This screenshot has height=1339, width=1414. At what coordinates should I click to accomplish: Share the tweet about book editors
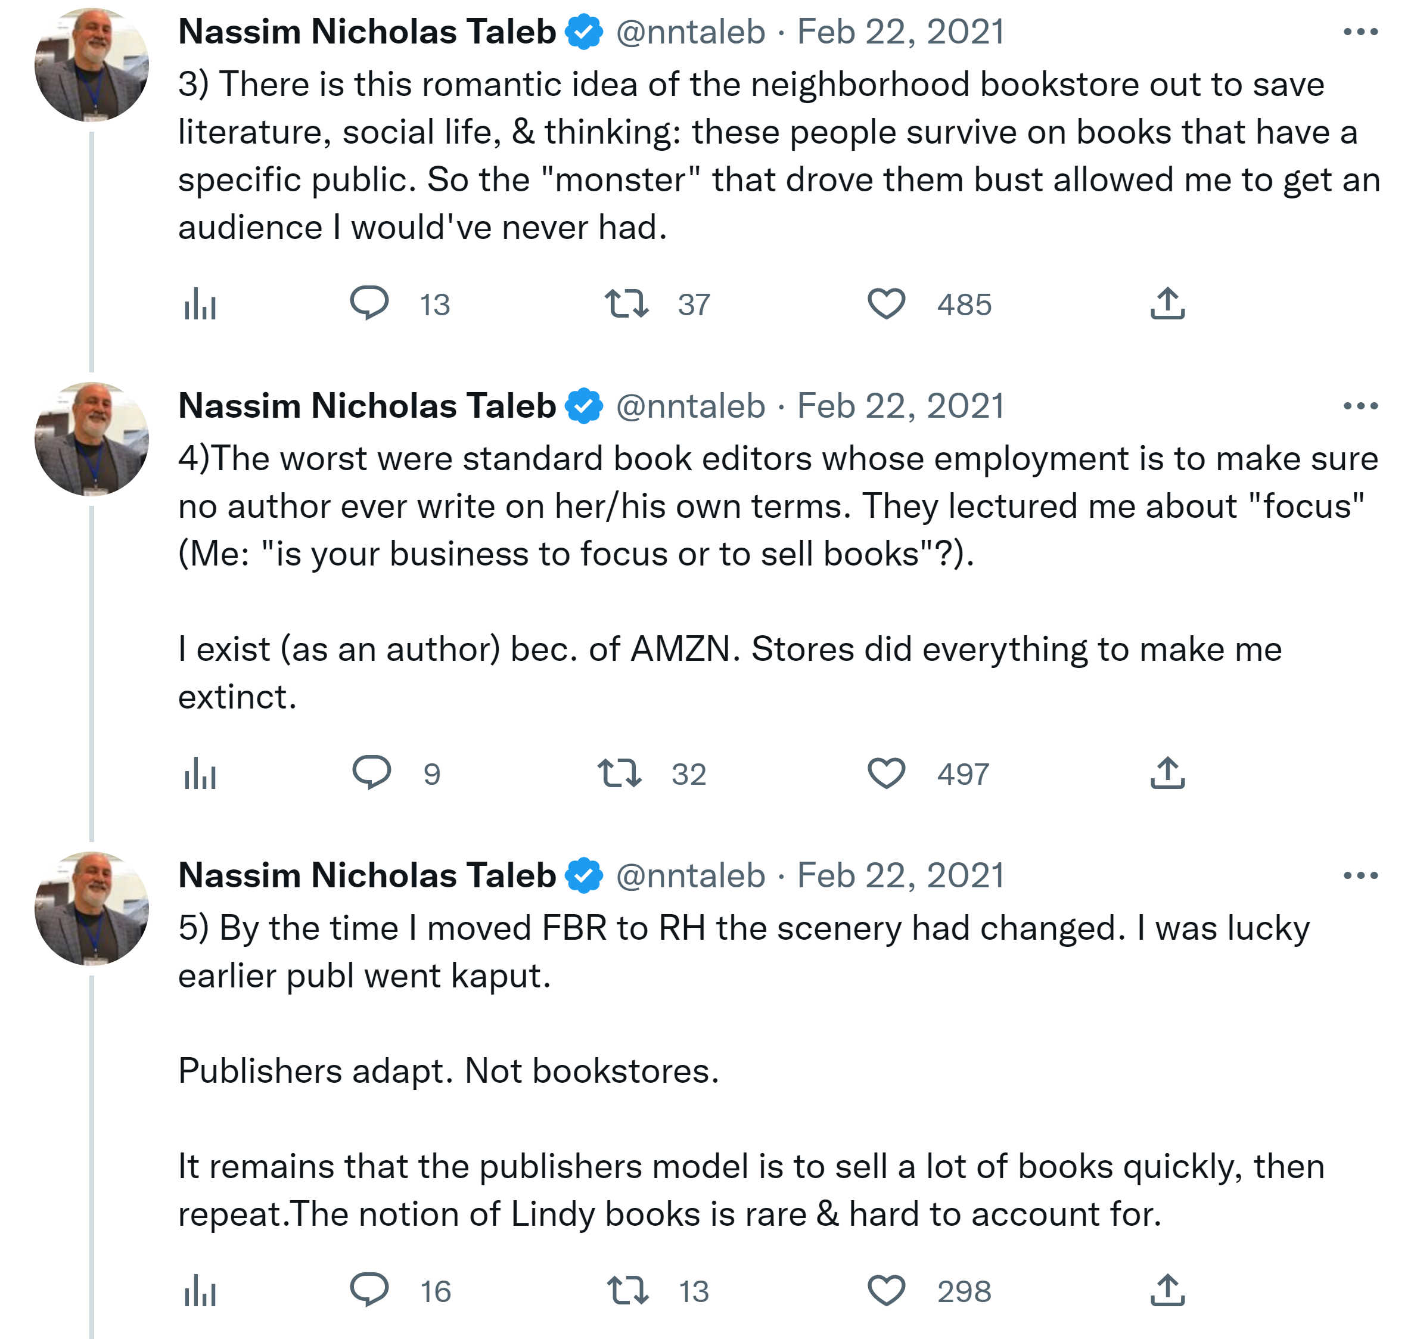(1167, 773)
